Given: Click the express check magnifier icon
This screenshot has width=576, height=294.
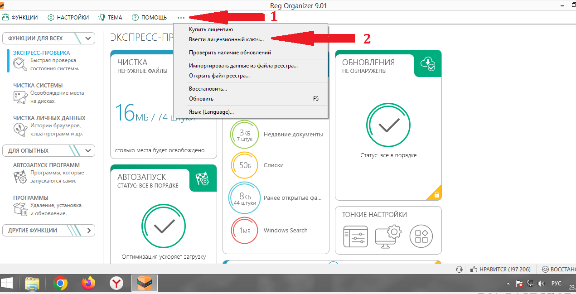Looking at the screenshot, I should point(20,64).
